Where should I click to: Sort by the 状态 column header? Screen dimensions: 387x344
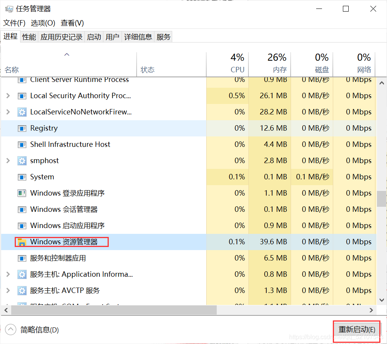pyautogui.click(x=171, y=64)
